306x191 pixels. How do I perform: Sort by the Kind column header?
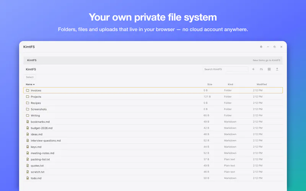(x=230, y=84)
